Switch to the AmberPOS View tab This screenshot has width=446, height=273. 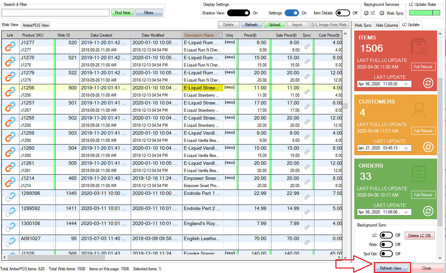tap(36, 25)
